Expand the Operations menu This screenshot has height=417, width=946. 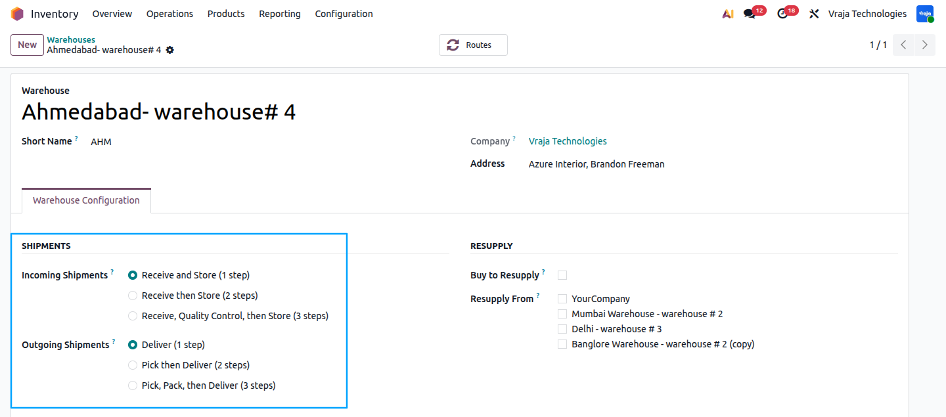[169, 14]
